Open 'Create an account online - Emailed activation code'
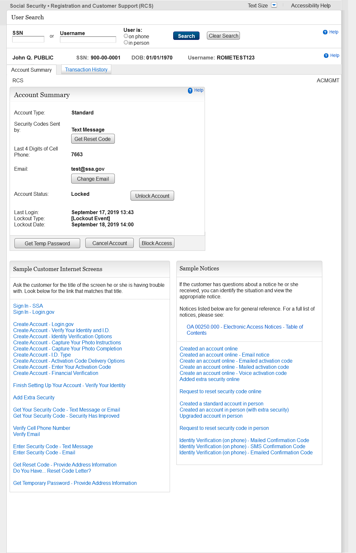356x553 pixels. tap(236, 361)
